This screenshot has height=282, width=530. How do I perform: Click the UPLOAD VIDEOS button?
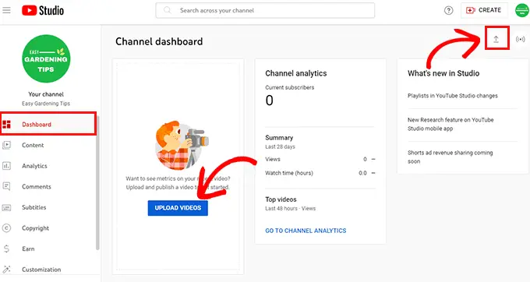click(178, 208)
